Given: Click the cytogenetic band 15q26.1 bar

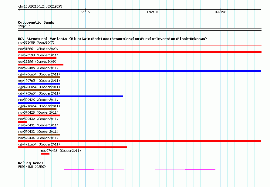Looking at the screenshot, I should 140,29.
